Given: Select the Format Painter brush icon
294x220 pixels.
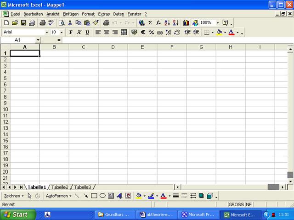Looking at the screenshot, I should coord(96,22).
